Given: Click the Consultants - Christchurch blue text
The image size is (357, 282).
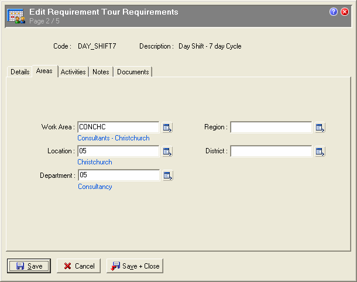Looking at the screenshot, I should tap(114, 138).
